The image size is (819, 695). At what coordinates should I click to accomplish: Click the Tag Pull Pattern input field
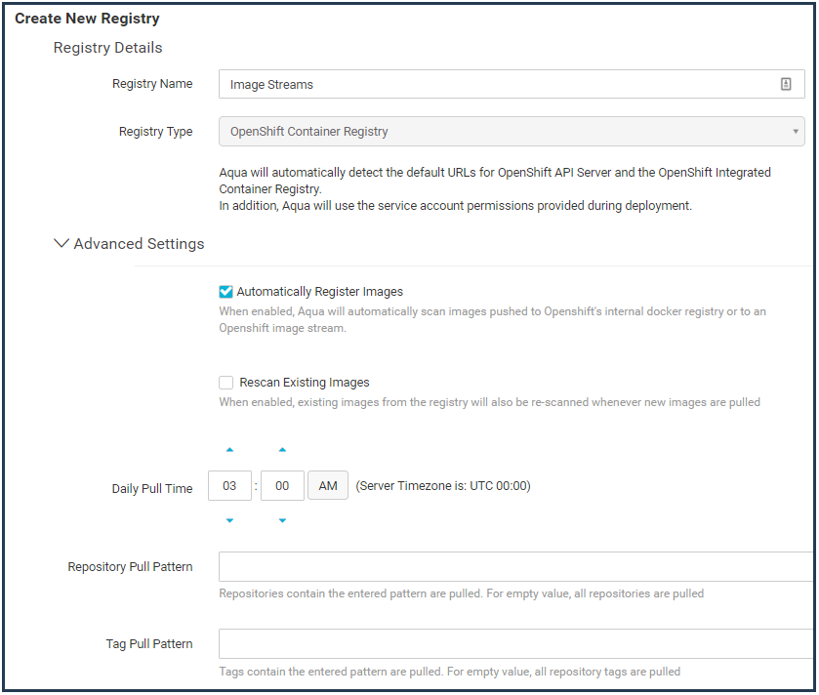[516, 644]
